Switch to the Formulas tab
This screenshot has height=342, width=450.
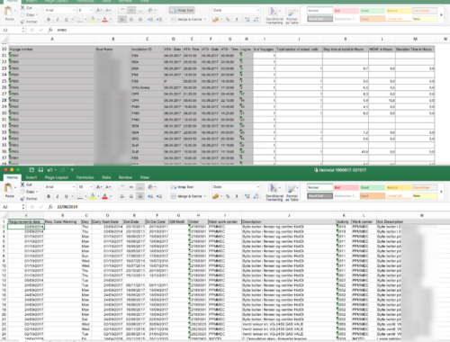[85, 177]
